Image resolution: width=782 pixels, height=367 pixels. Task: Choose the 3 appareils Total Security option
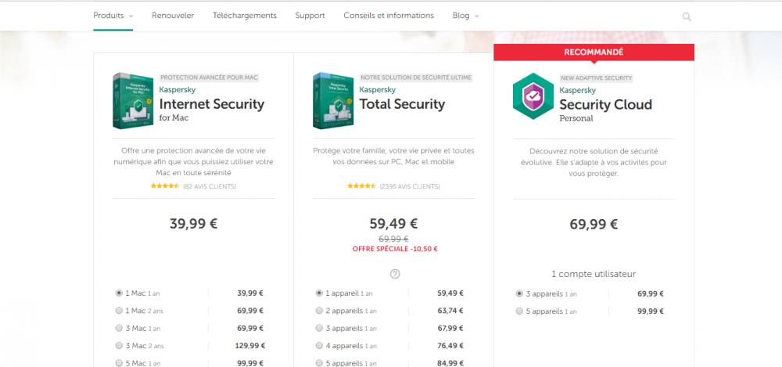319,328
